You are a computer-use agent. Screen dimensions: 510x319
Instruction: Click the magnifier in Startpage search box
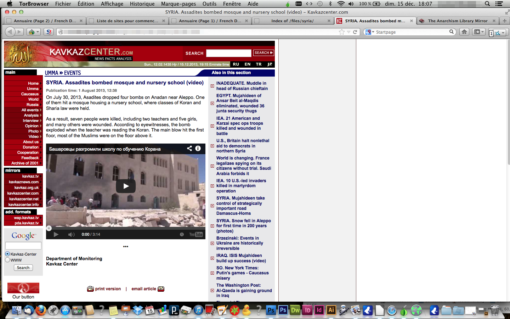click(x=452, y=32)
